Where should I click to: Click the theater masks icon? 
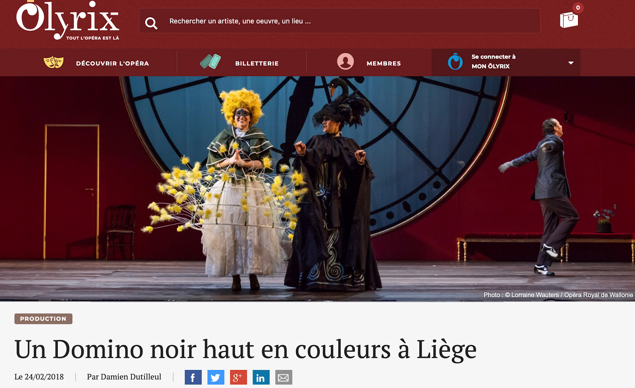53,62
